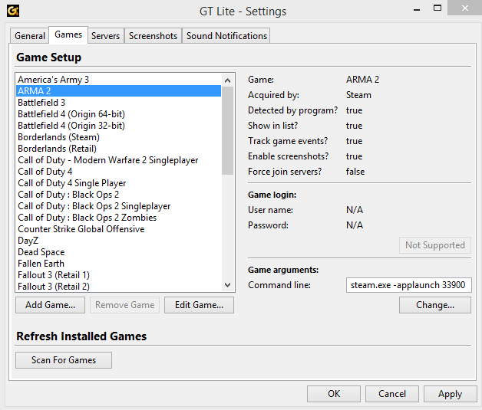Select Dead Space in the list
This screenshot has height=410, width=482.
[x=119, y=252]
